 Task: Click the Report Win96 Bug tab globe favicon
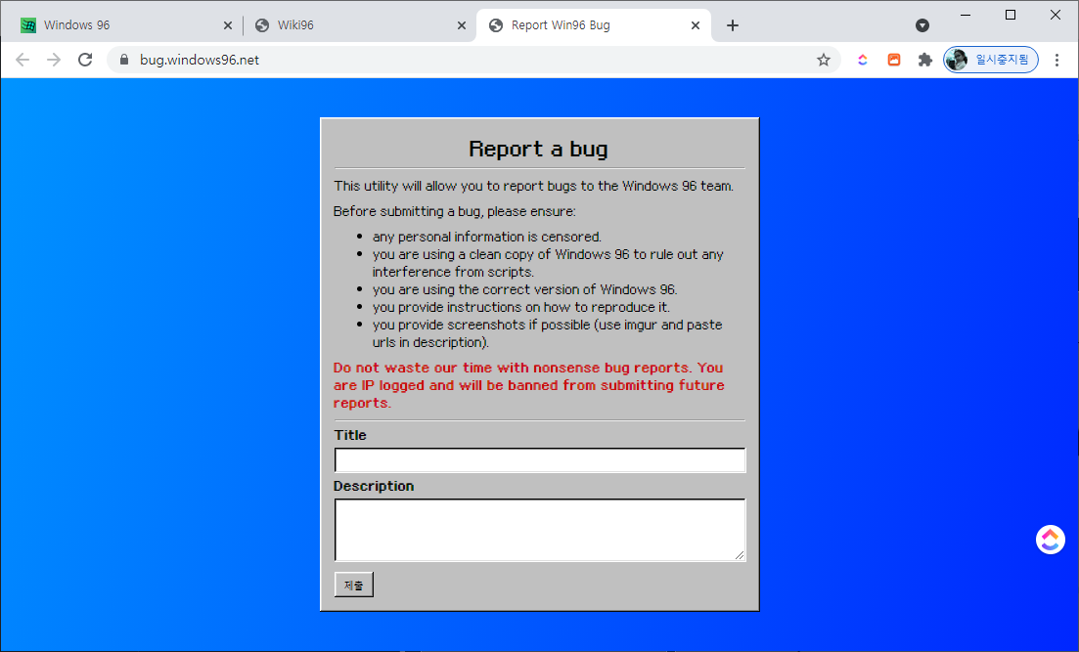pos(495,25)
